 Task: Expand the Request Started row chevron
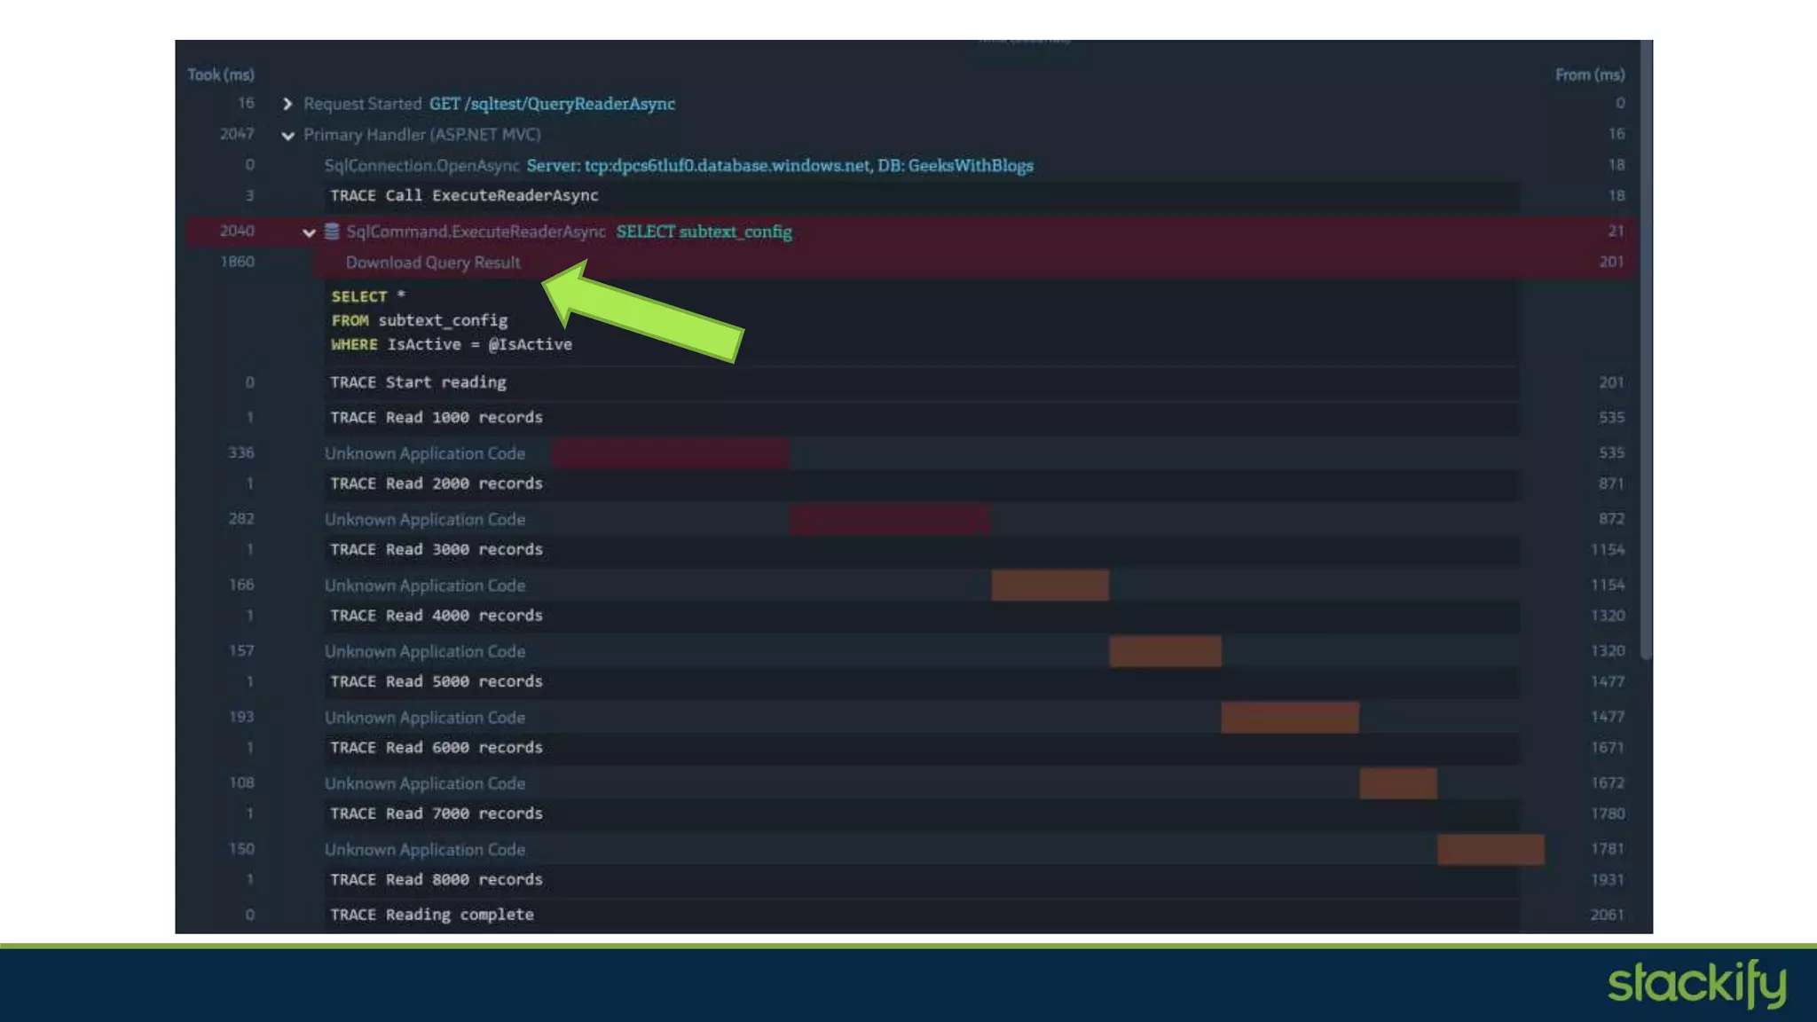[287, 104]
